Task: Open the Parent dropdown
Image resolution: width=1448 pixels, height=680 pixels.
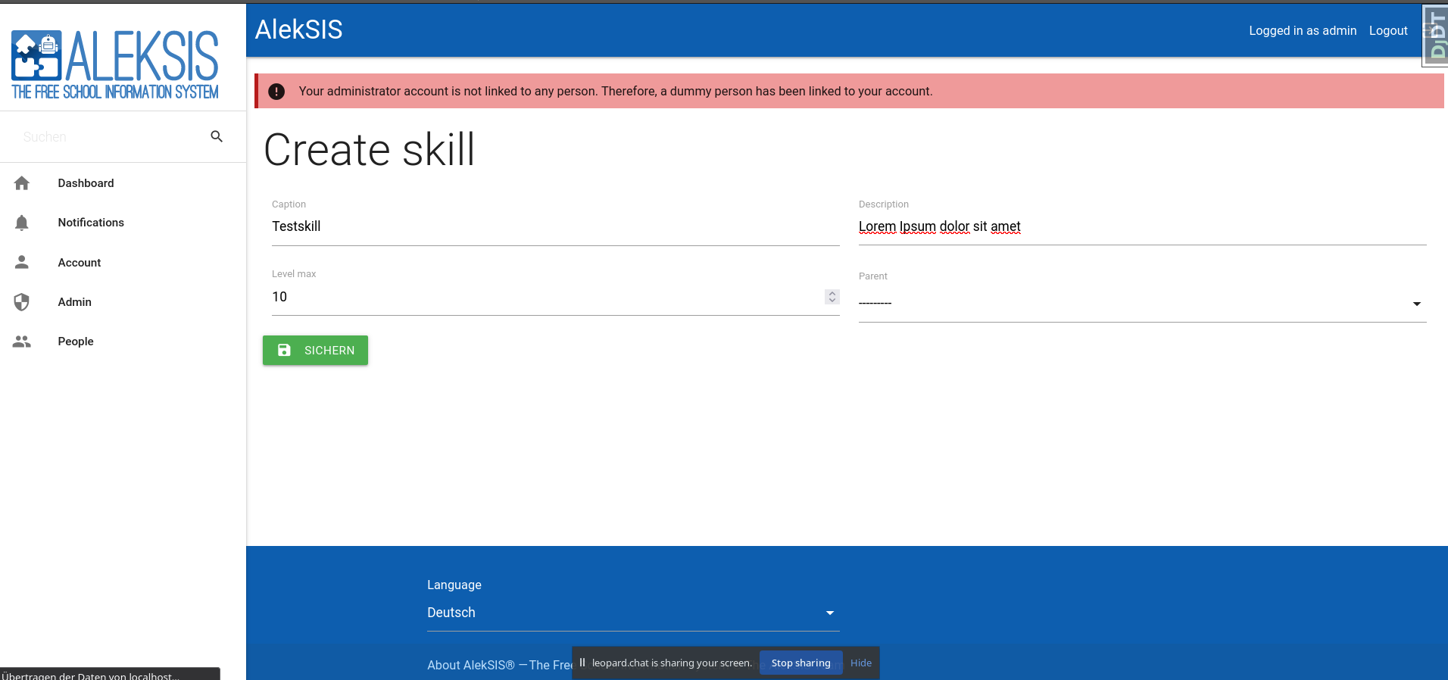Action: [x=1141, y=304]
